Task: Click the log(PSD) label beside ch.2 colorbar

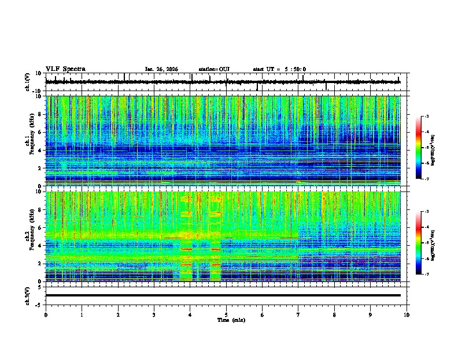Action: pyautogui.click(x=433, y=245)
